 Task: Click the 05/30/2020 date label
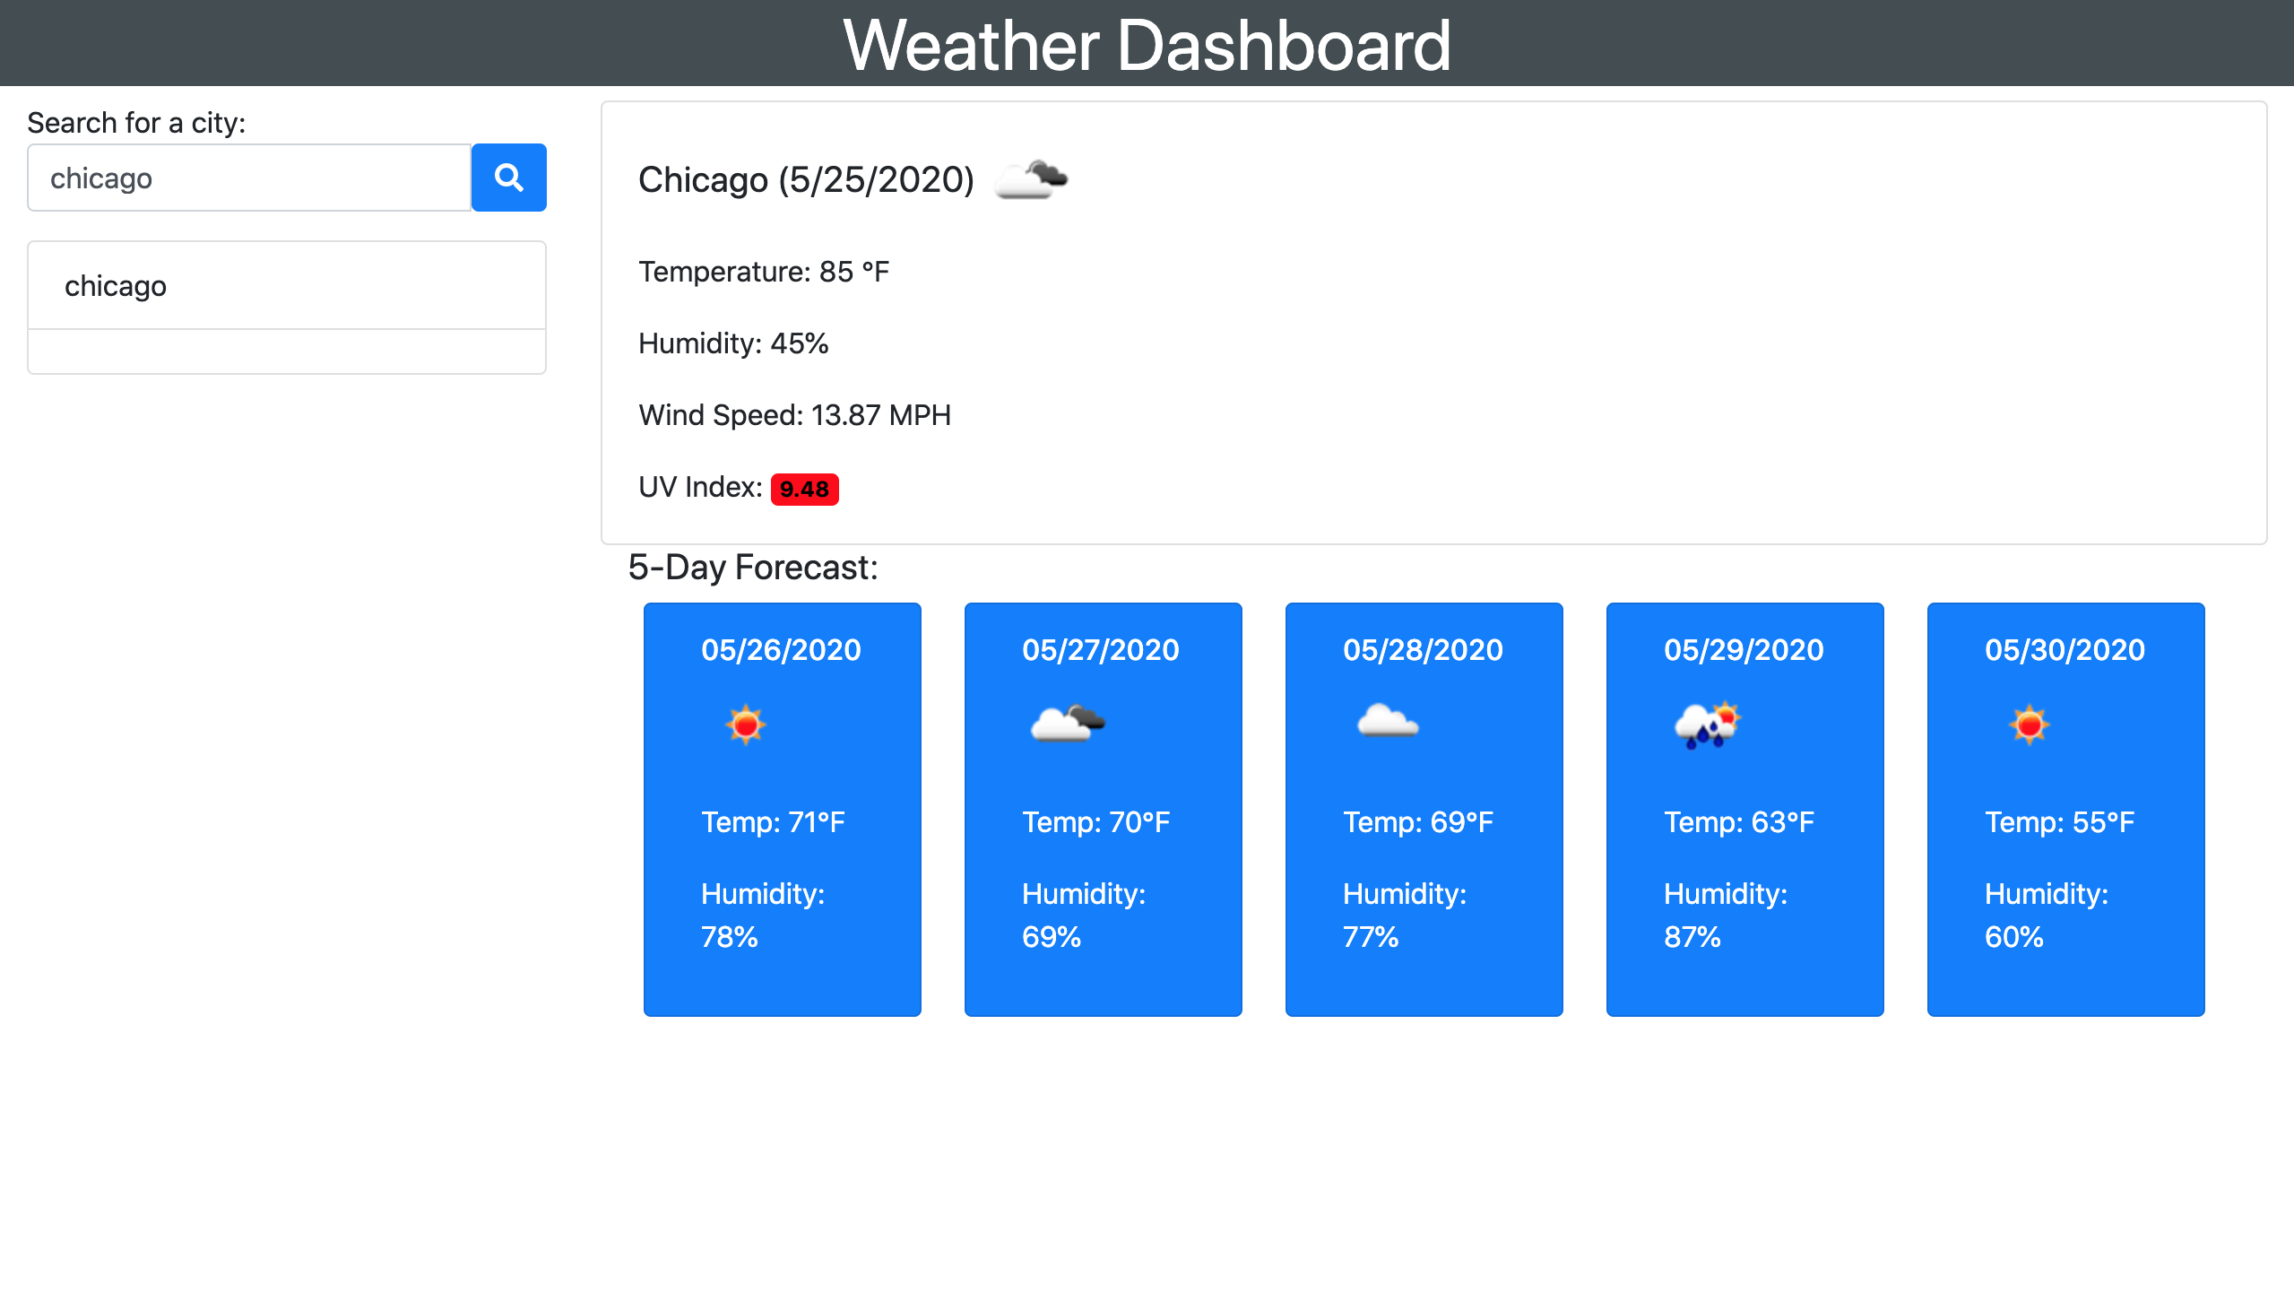click(x=2065, y=649)
